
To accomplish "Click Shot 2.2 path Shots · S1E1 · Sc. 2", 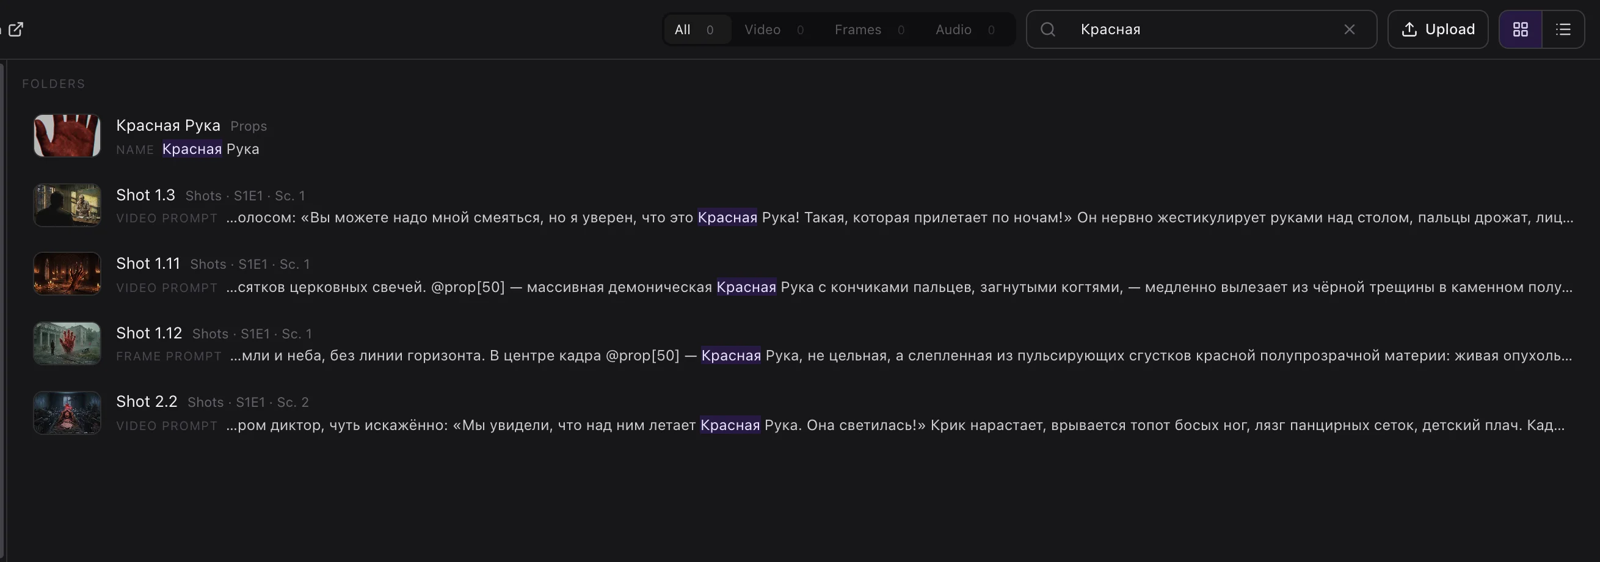I will click(x=248, y=403).
